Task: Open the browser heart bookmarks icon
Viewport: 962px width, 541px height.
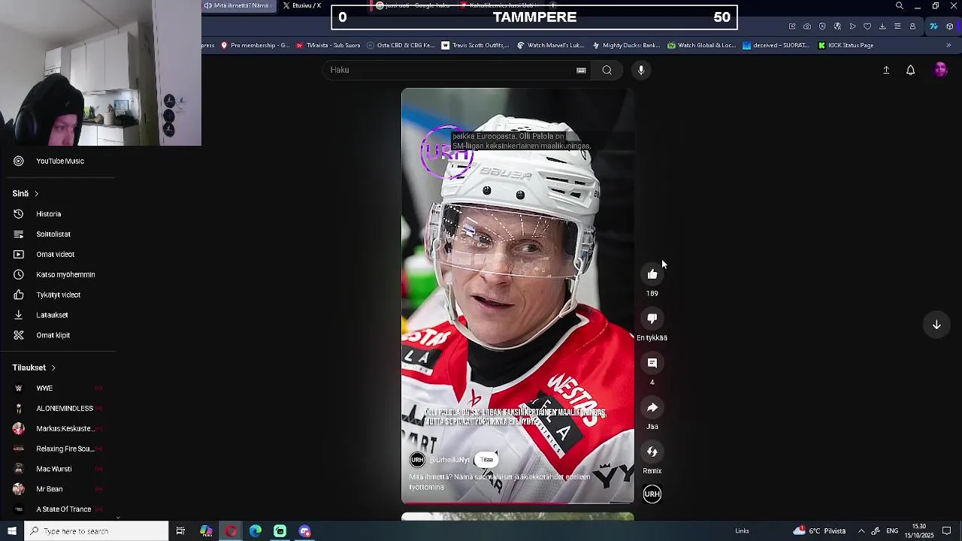Action: pos(867,26)
